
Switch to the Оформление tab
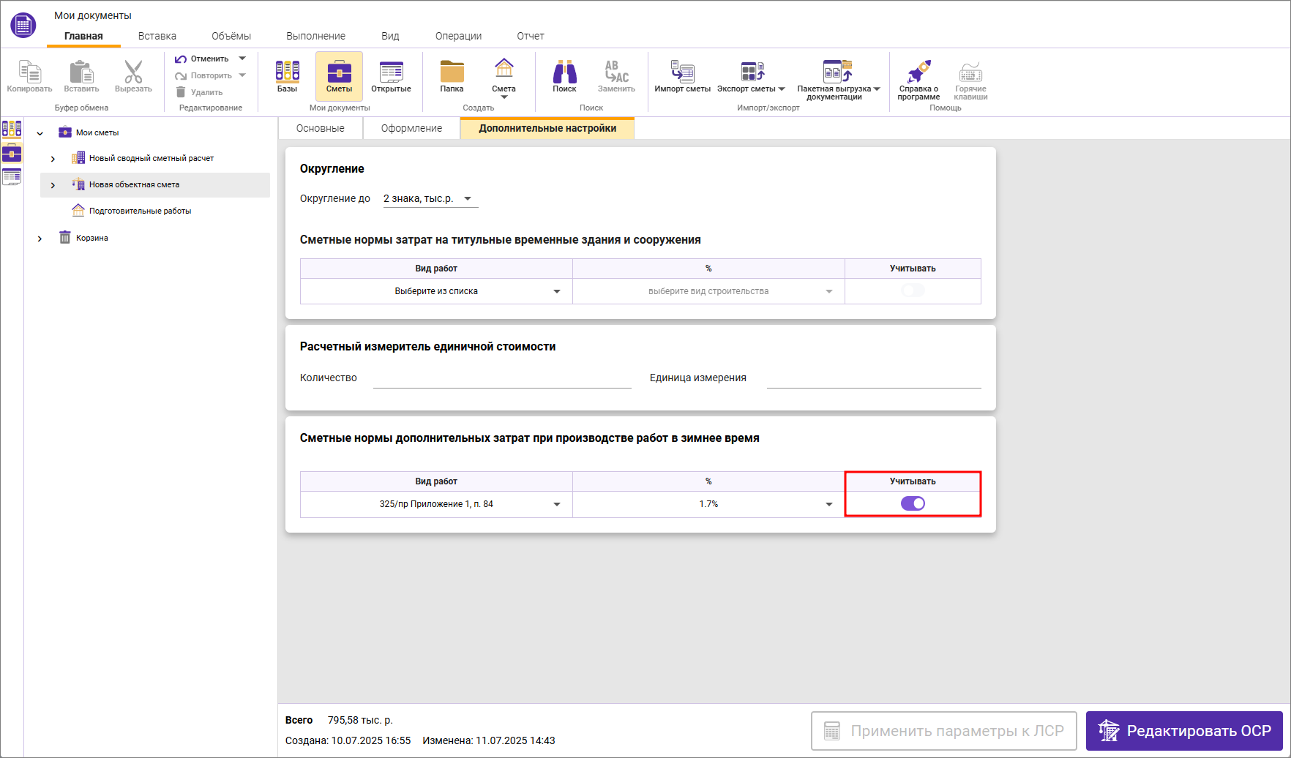point(411,128)
